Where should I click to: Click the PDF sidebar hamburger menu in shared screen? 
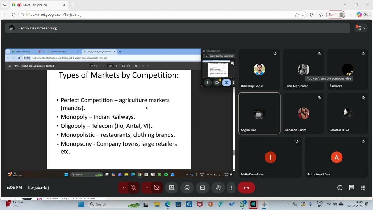10,66
